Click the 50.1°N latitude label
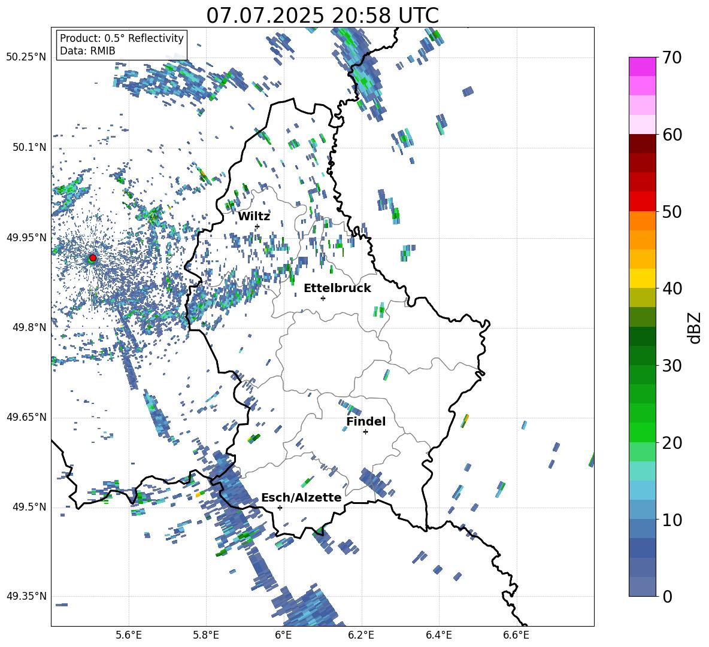The width and height of the screenshot is (709, 647). click(x=29, y=147)
